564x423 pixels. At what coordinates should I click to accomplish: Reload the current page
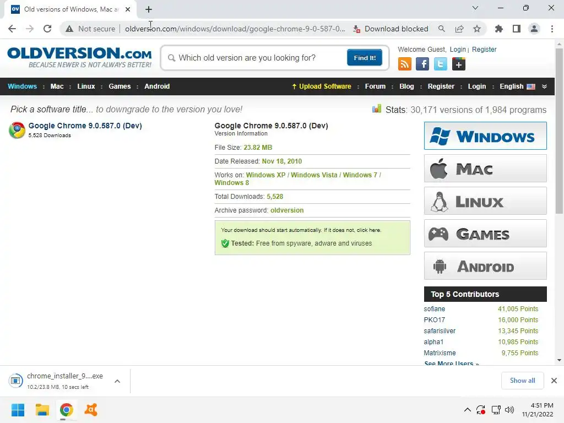pyautogui.click(x=47, y=29)
